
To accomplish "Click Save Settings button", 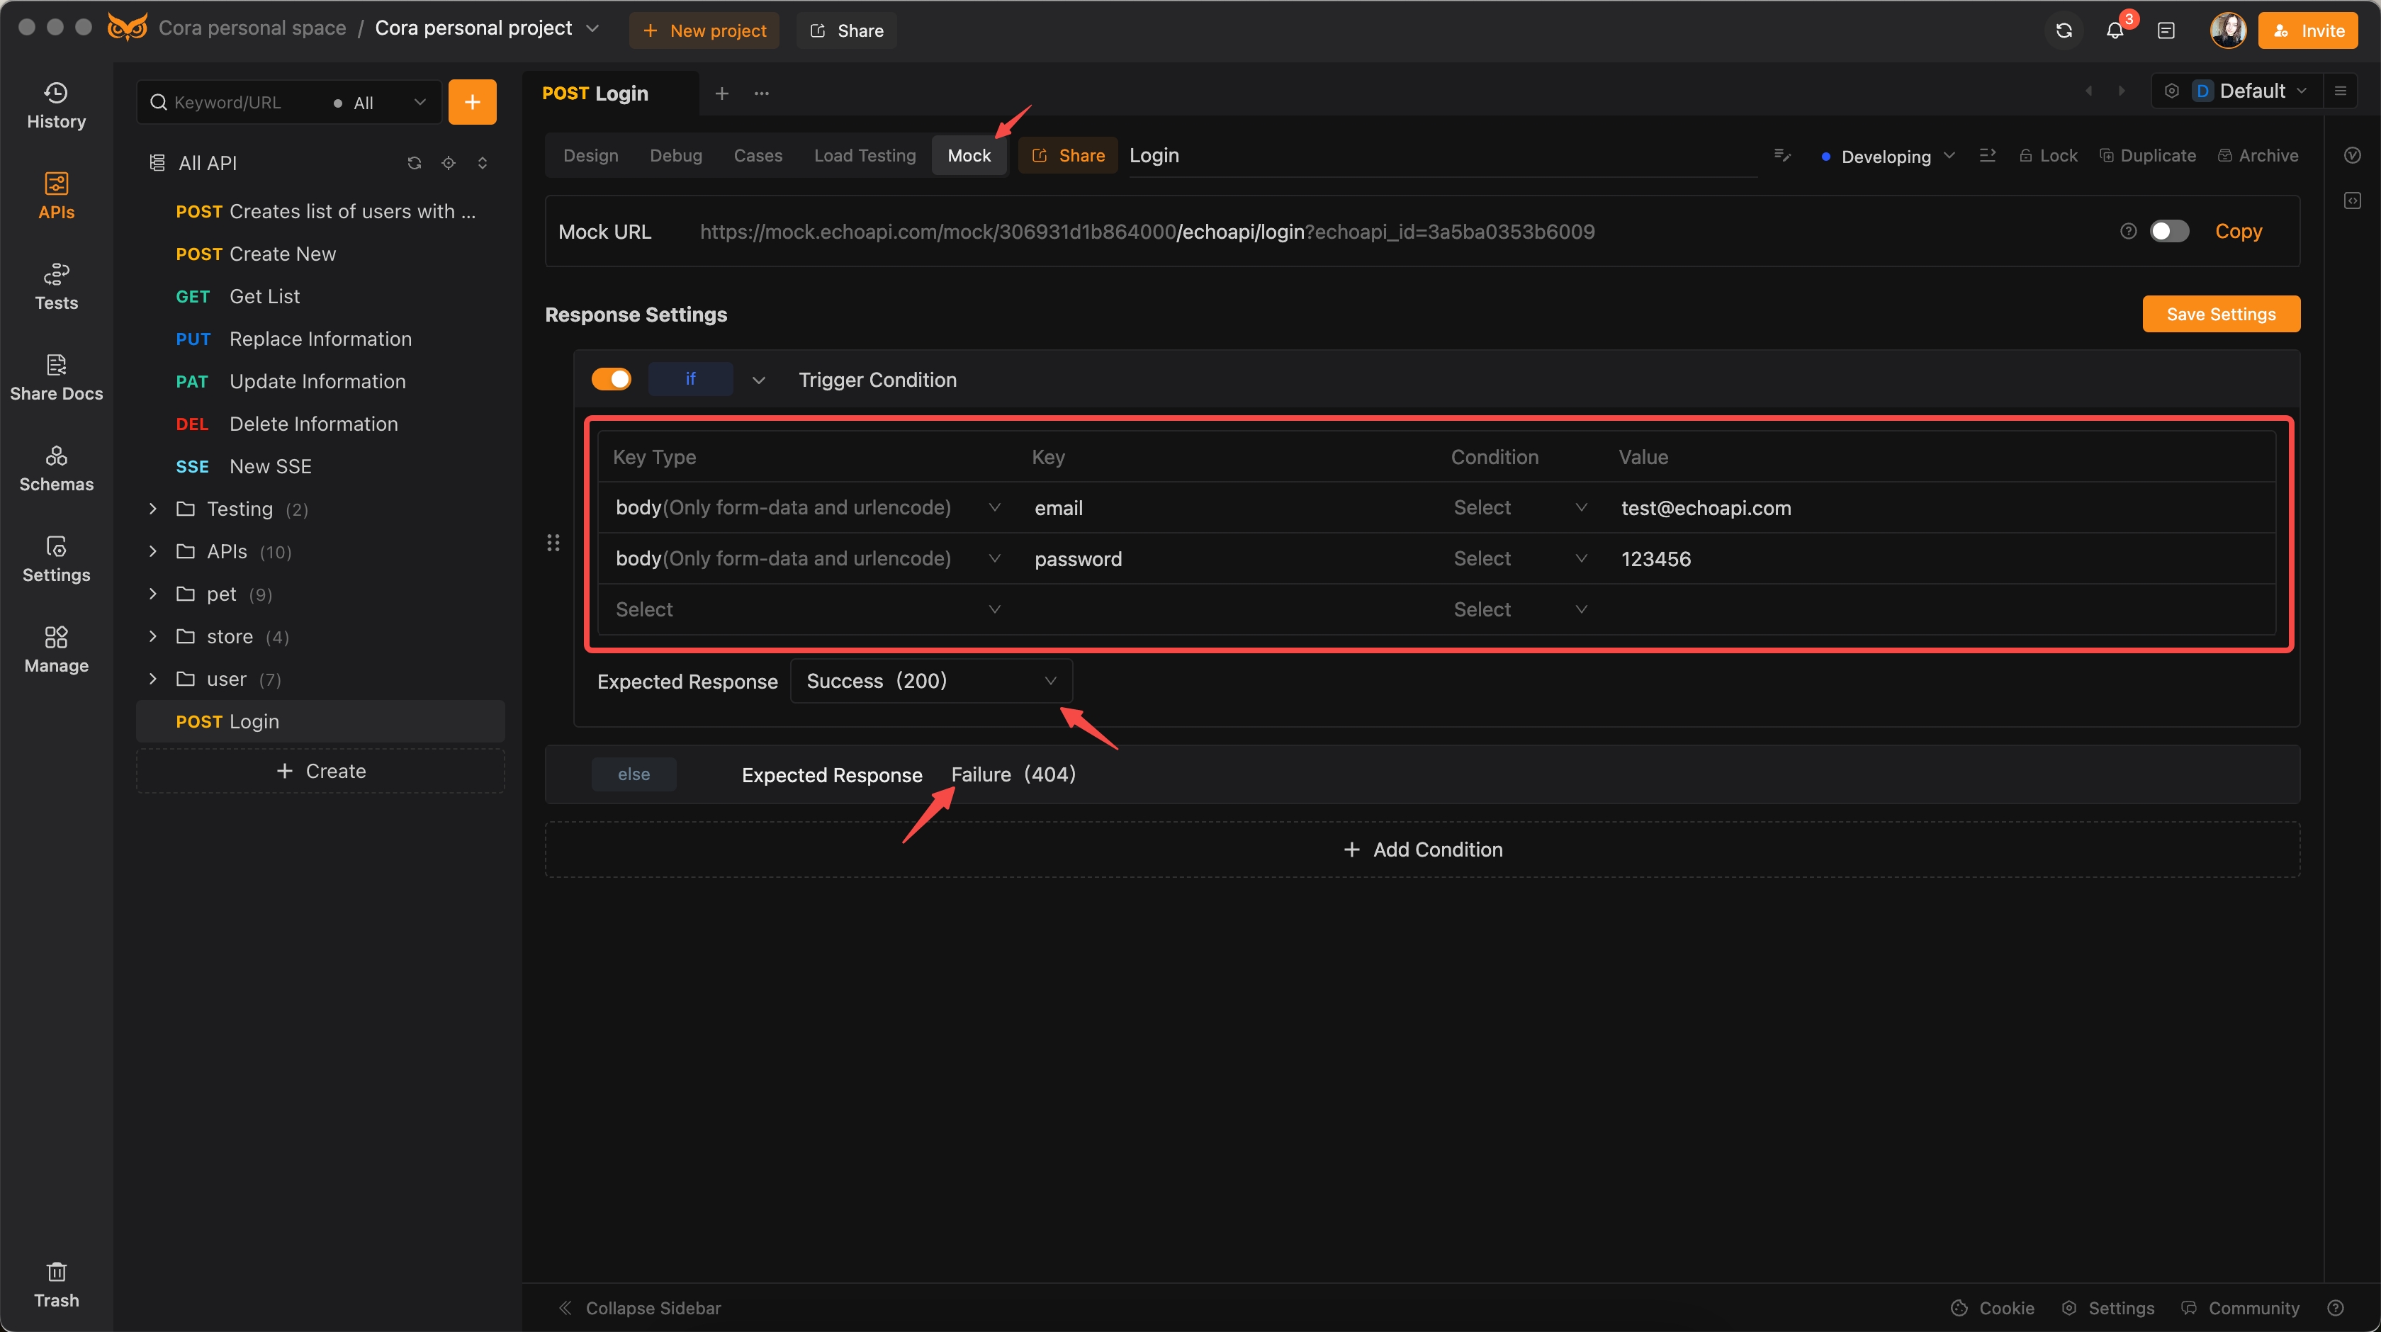I will (2221, 312).
